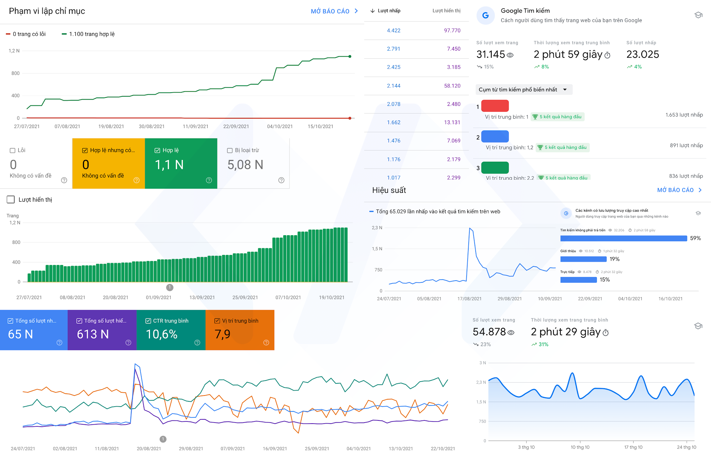Screen dimensions: 711x460
Task: Open the Cụm từ tìm kiếm phổ biến nhất dropdown
Action: [524, 90]
